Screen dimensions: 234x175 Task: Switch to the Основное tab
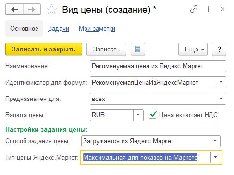tap(24, 28)
